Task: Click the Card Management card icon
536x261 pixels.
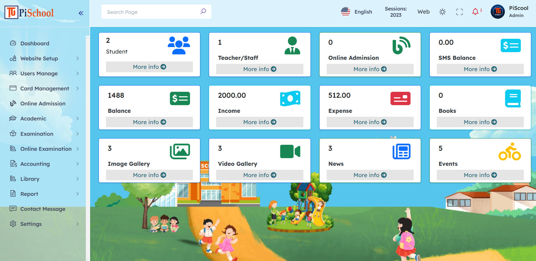Action: tap(13, 88)
